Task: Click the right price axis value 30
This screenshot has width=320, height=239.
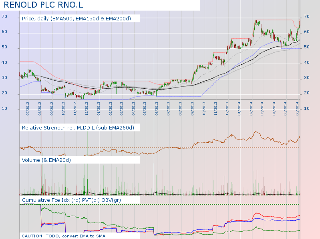Action: click(307, 78)
